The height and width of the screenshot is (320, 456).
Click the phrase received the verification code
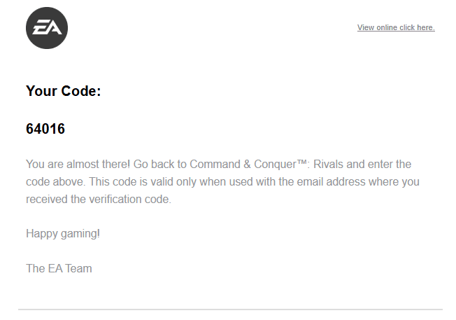(99, 199)
